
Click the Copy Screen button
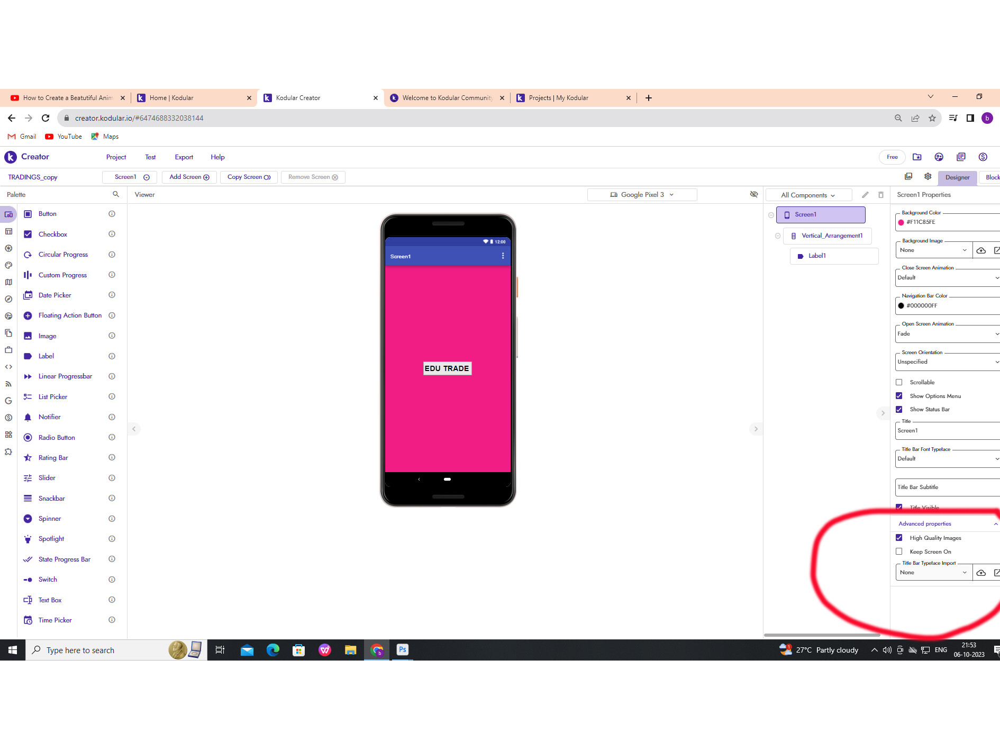click(249, 177)
